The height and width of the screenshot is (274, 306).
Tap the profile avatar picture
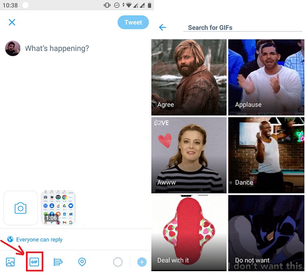coord(13,48)
